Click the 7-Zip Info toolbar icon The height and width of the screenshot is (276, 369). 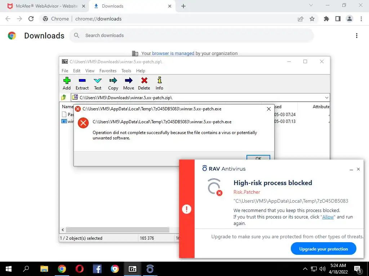click(x=159, y=83)
